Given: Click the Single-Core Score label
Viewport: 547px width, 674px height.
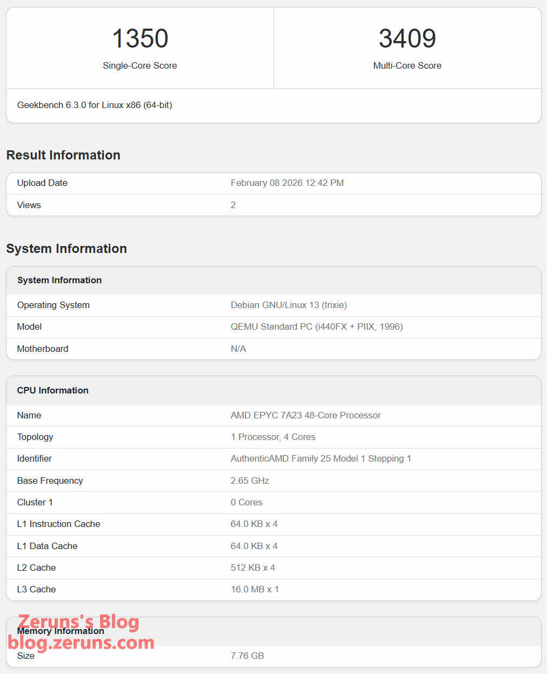Looking at the screenshot, I should click(x=140, y=65).
